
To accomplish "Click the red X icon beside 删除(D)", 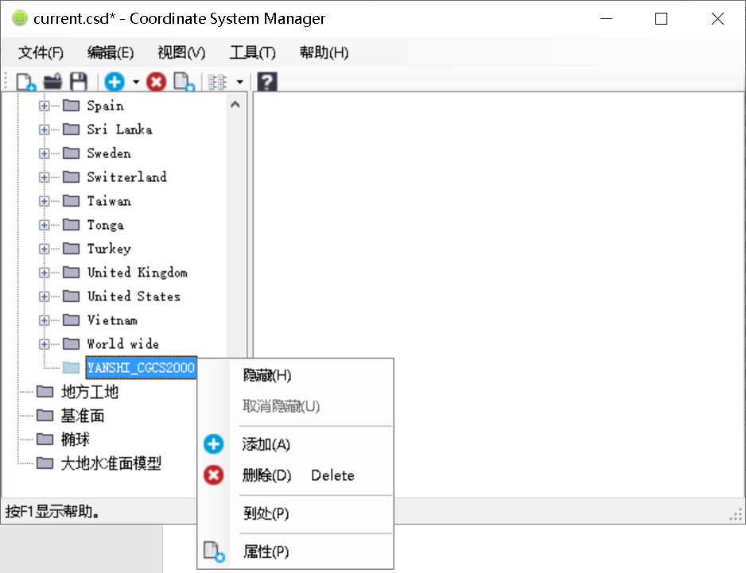I will [213, 475].
